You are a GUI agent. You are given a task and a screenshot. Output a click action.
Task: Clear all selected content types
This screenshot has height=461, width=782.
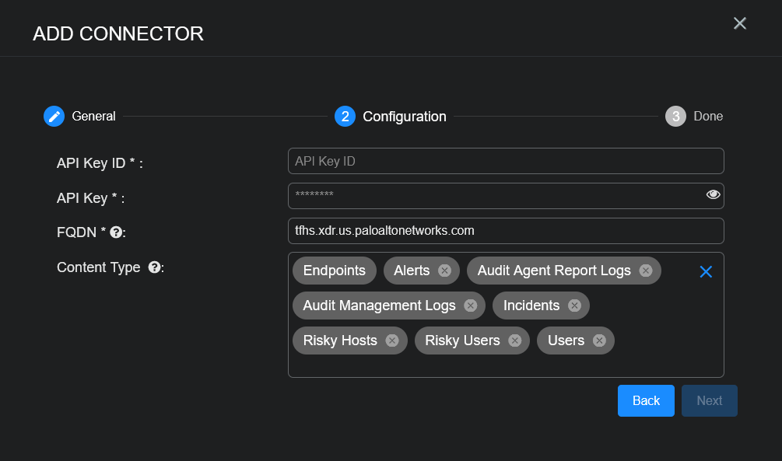point(706,271)
